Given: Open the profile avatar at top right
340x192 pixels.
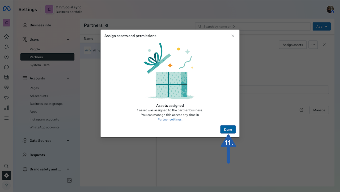Looking at the screenshot, I should pos(330,10).
